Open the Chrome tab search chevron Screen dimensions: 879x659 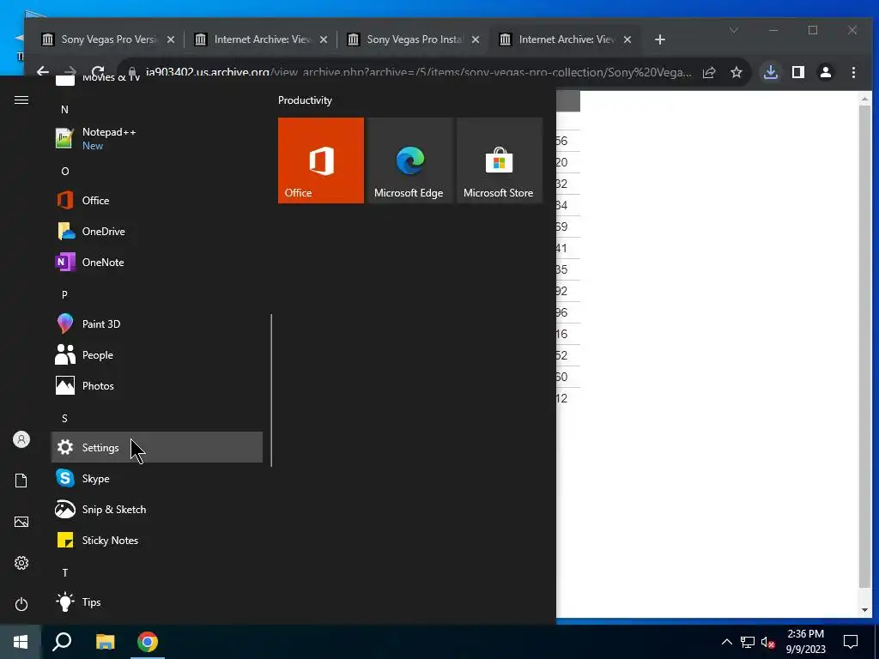[x=733, y=30]
